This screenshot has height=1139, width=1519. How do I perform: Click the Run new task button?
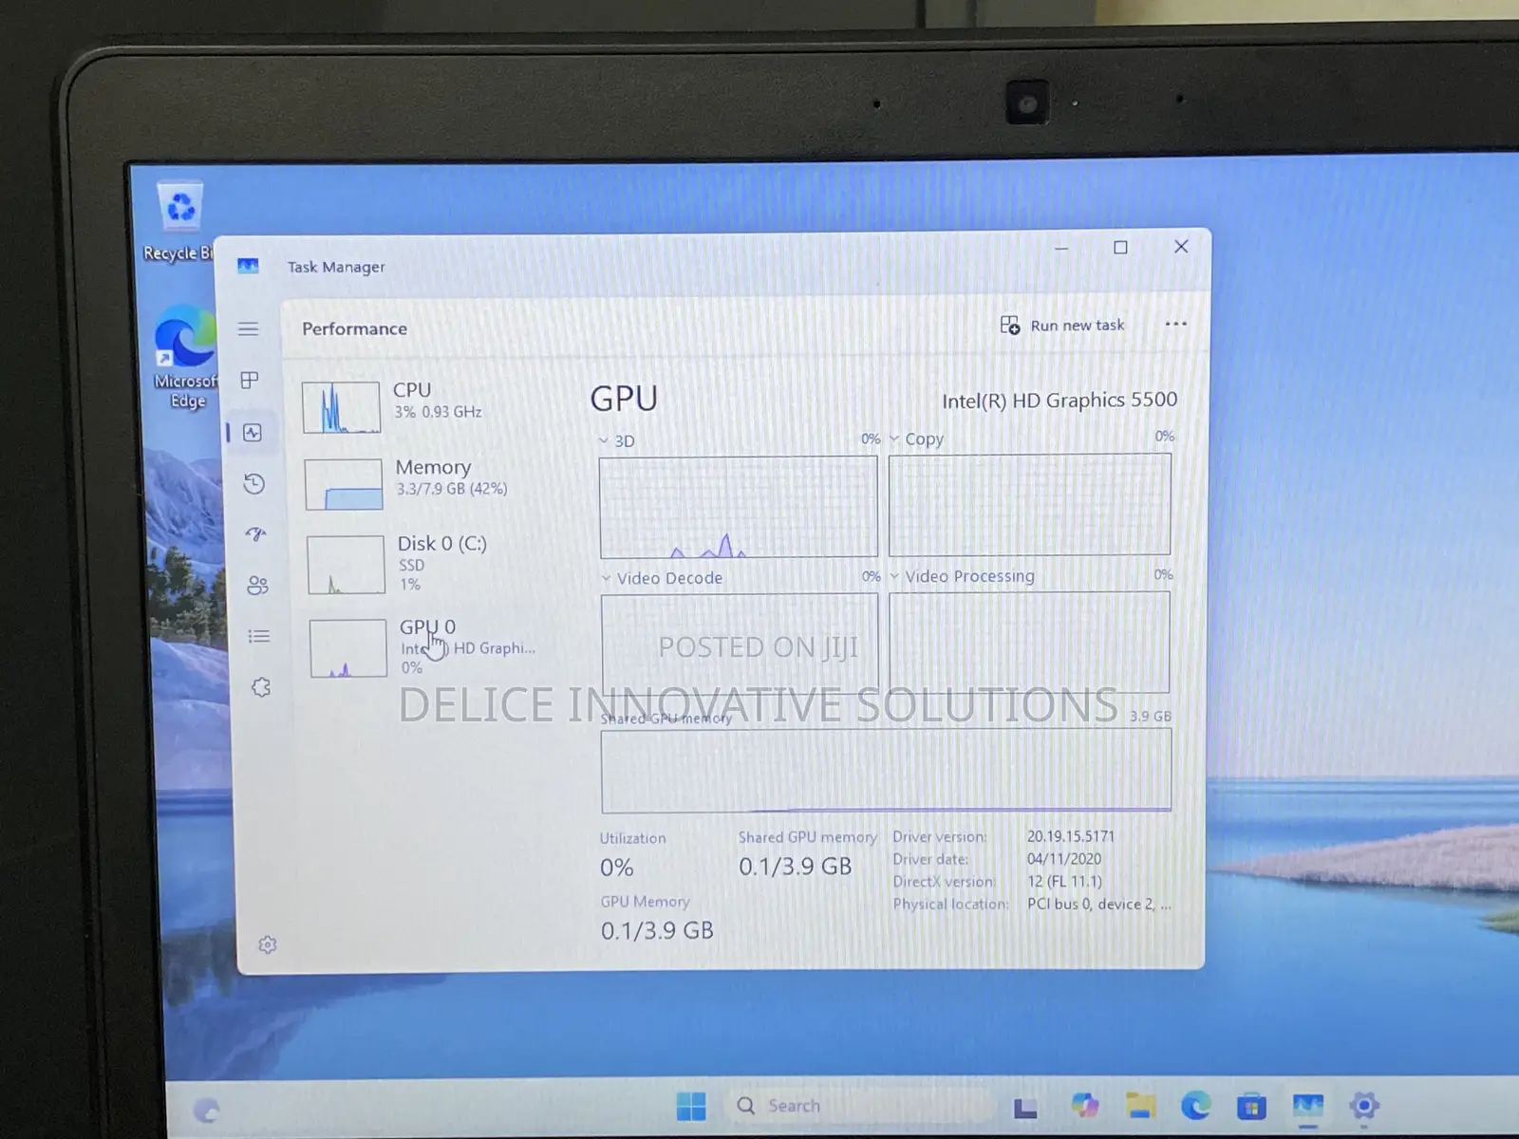coord(1062,326)
